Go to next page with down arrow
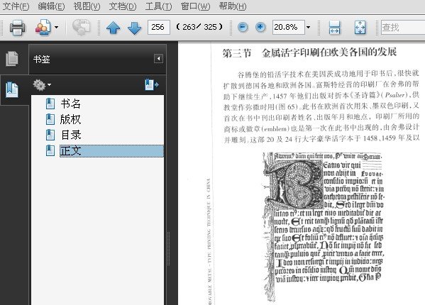Screen dimensions: 425x305 [x=134, y=28]
